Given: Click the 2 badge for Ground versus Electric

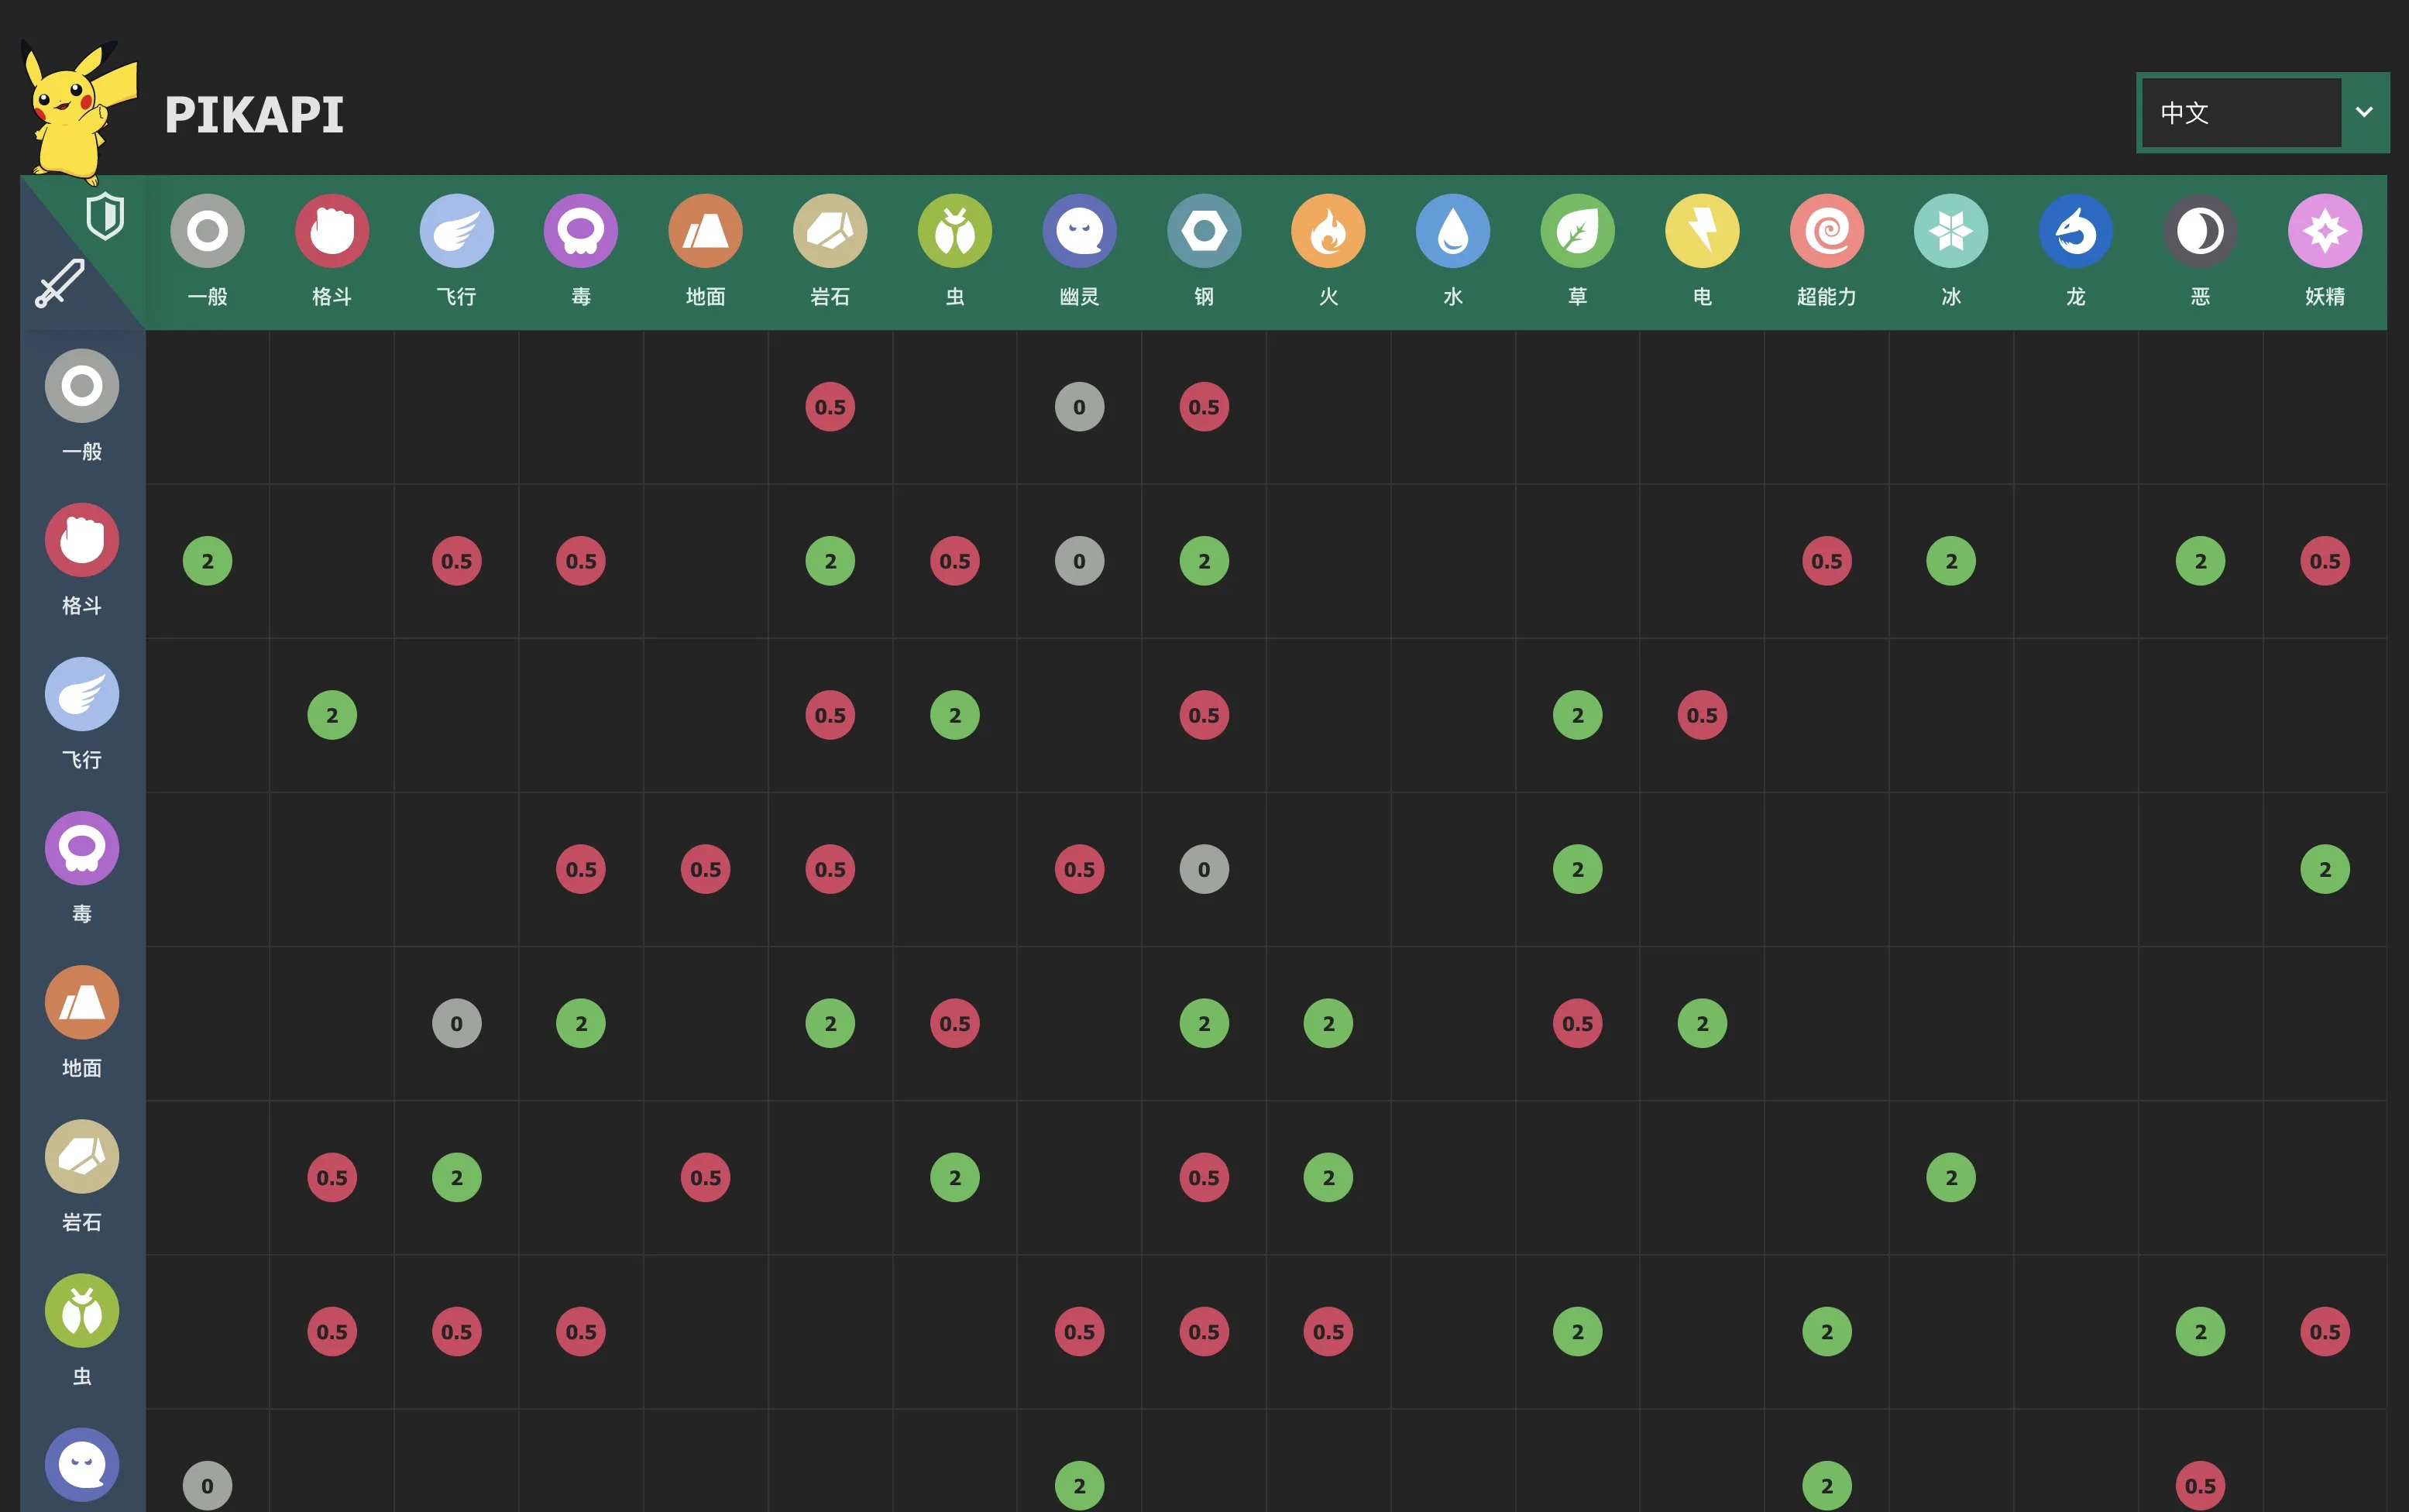Looking at the screenshot, I should [x=1702, y=1023].
